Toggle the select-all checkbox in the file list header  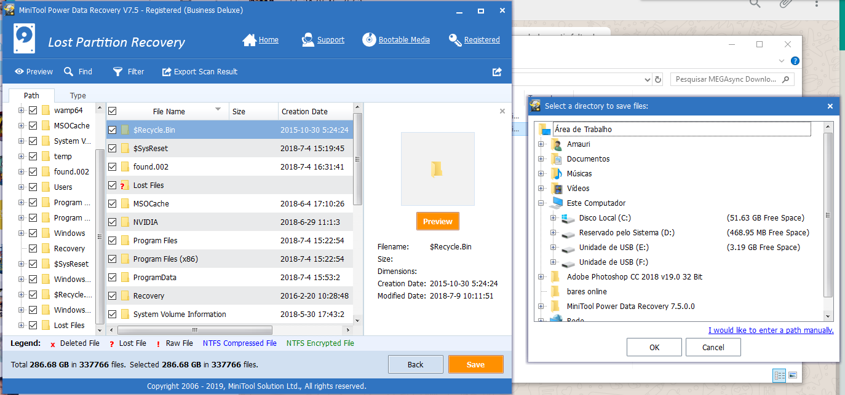(113, 111)
